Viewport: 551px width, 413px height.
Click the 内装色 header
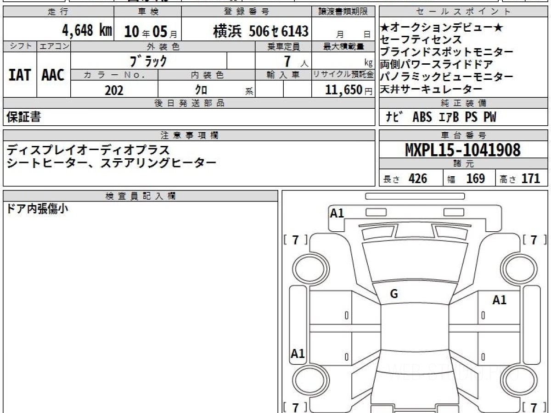[207, 75]
